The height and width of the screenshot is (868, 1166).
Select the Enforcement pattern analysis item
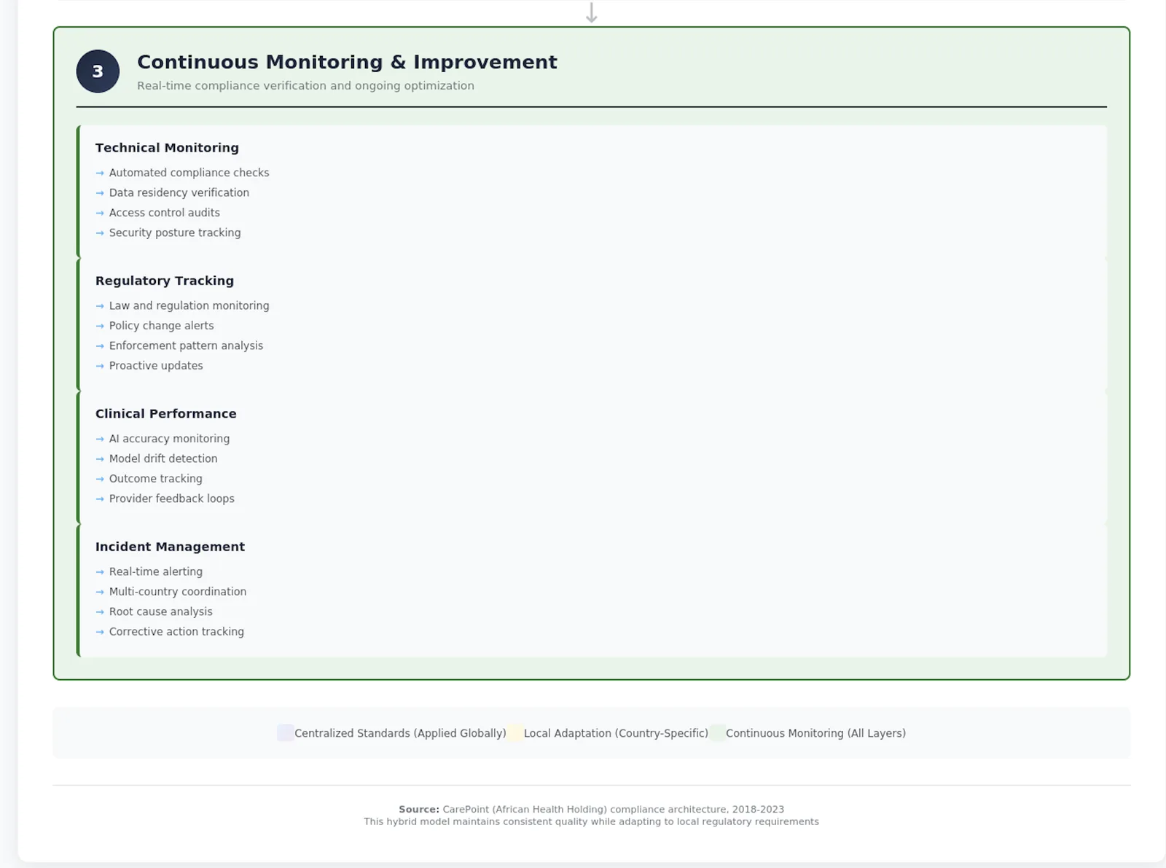click(186, 345)
